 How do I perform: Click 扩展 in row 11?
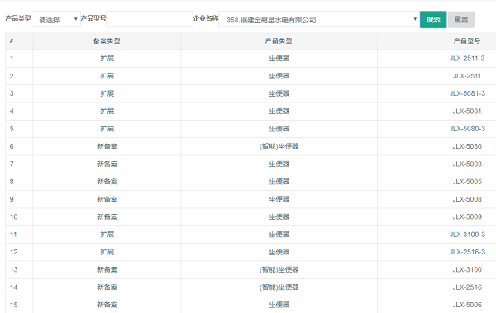click(107, 235)
